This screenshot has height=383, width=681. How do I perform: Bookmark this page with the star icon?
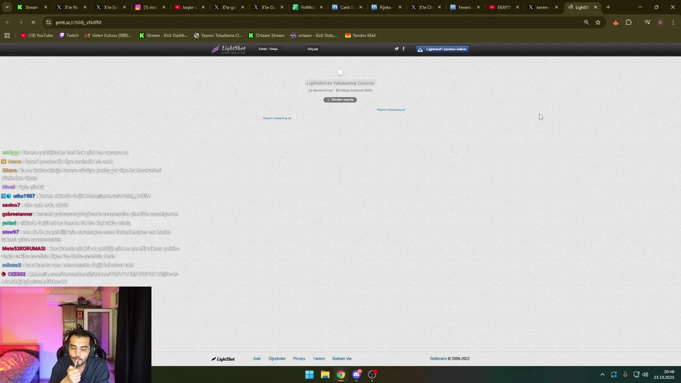[598, 22]
